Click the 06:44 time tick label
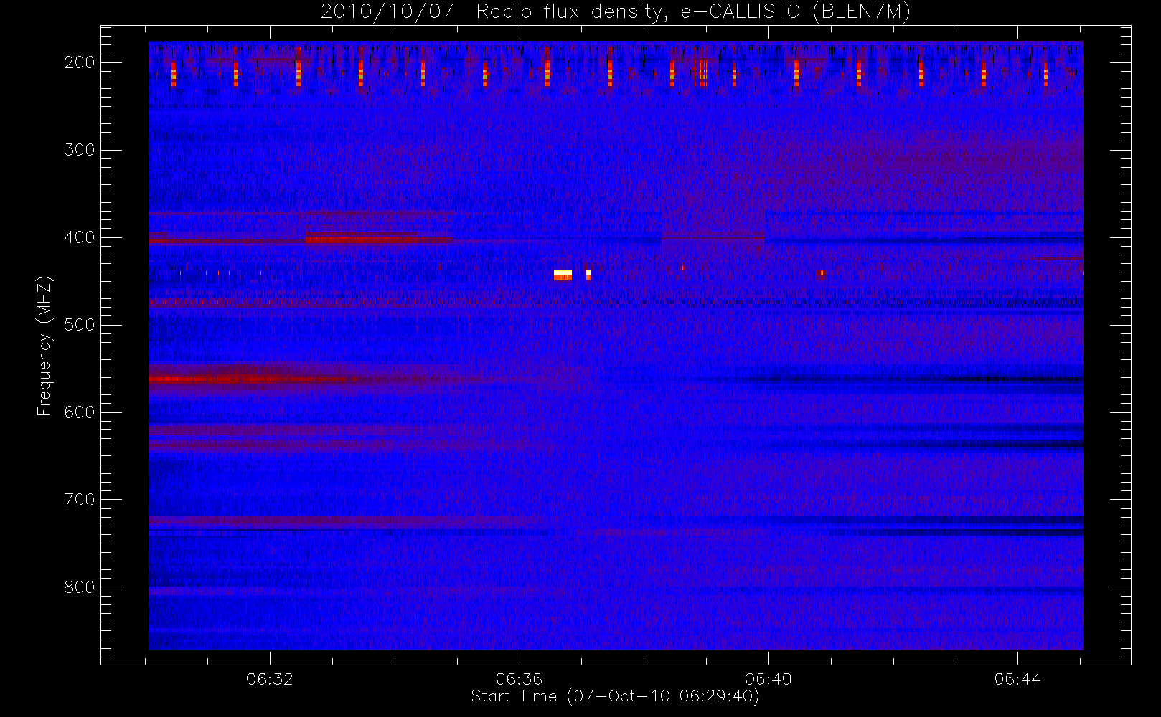This screenshot has height=717, width=1161. point(1017,679)
